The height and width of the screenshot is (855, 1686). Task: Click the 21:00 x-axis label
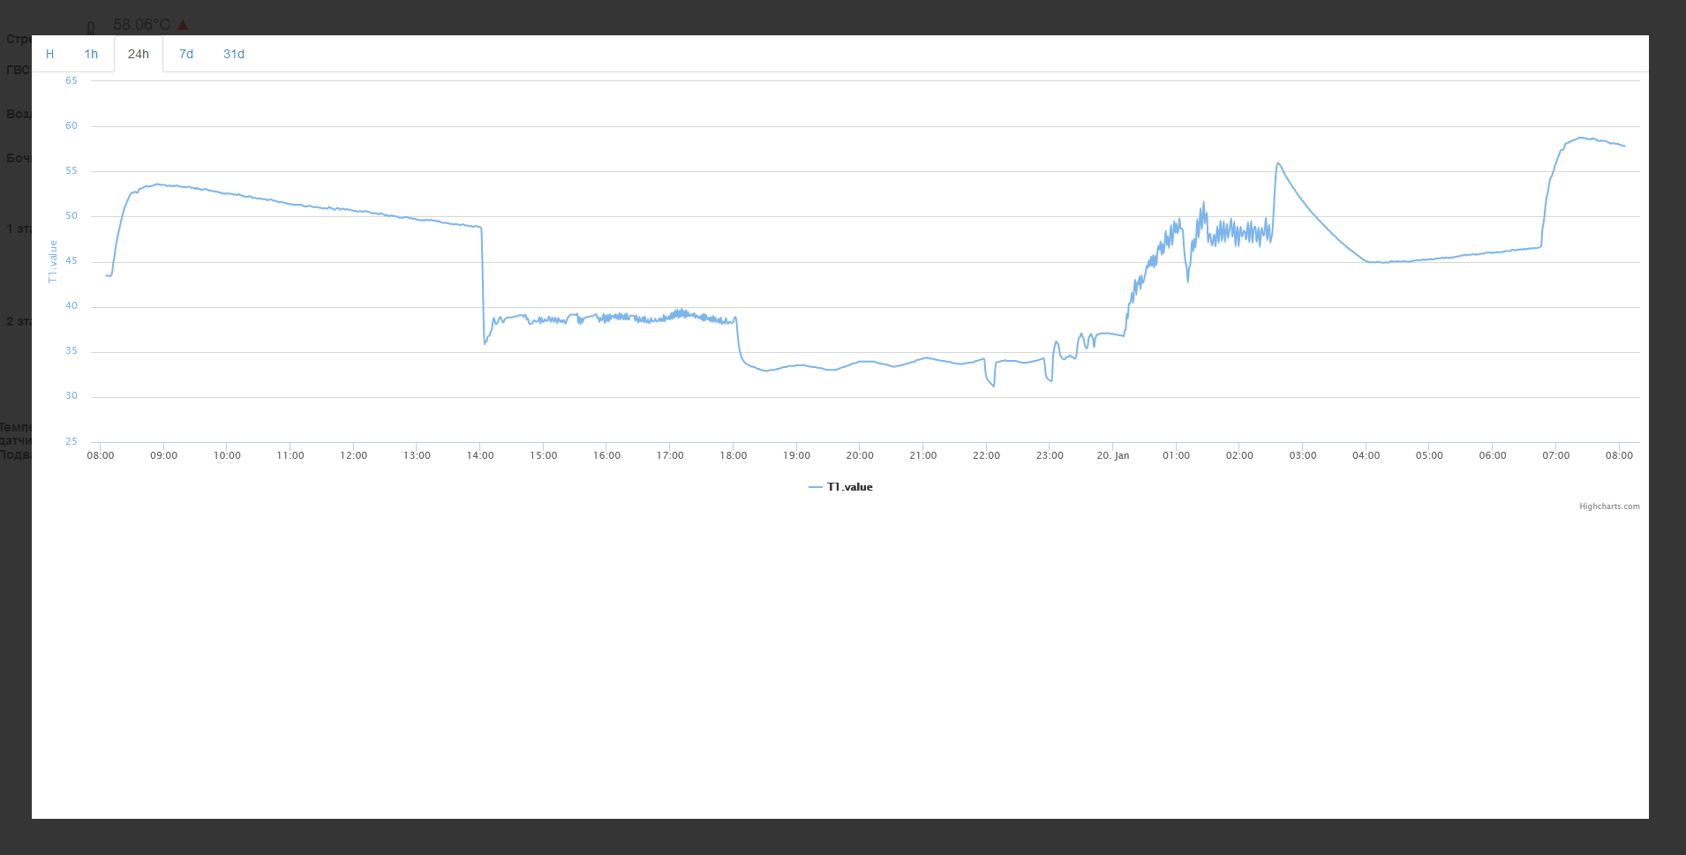coord(923,455)
